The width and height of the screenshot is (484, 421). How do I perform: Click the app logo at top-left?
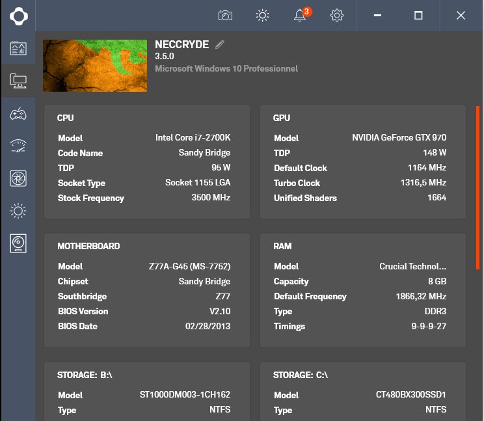pyautogui.click(x=18, y=16)
